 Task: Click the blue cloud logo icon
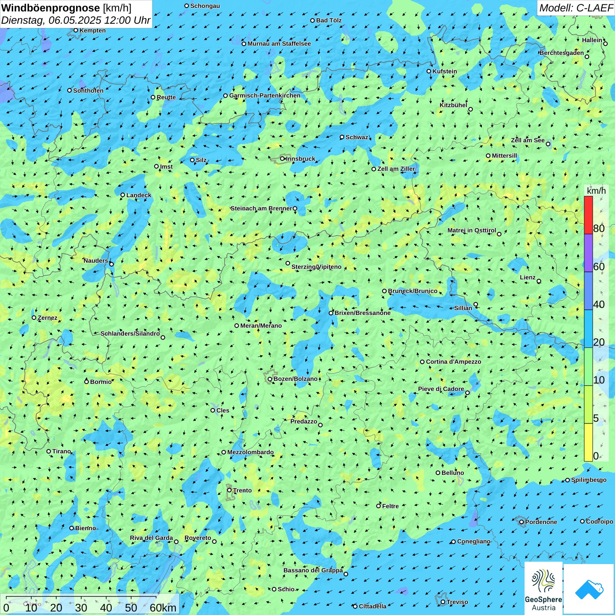(x=589, y=590)
